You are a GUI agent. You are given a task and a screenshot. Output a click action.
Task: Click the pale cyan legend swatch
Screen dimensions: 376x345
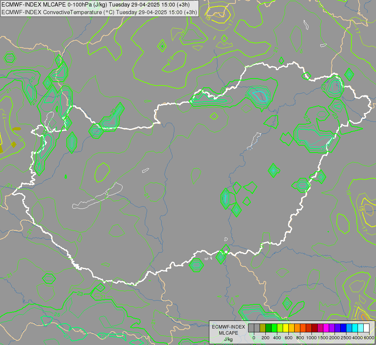361,328
